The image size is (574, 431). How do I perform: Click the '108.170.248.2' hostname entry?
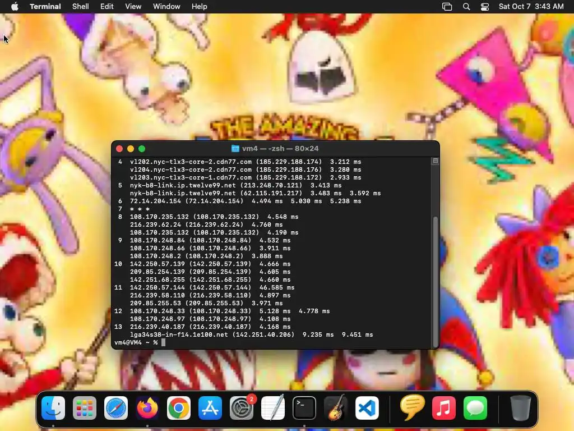155,256
